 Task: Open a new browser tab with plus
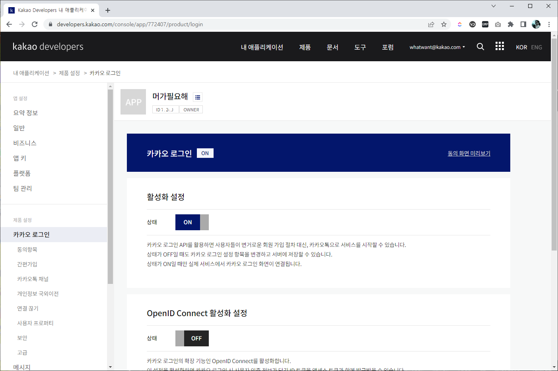(108, 10)
